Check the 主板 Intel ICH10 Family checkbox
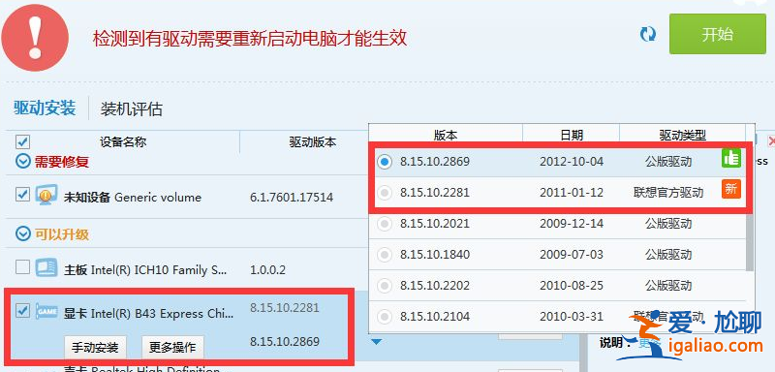 coord(22,267)
